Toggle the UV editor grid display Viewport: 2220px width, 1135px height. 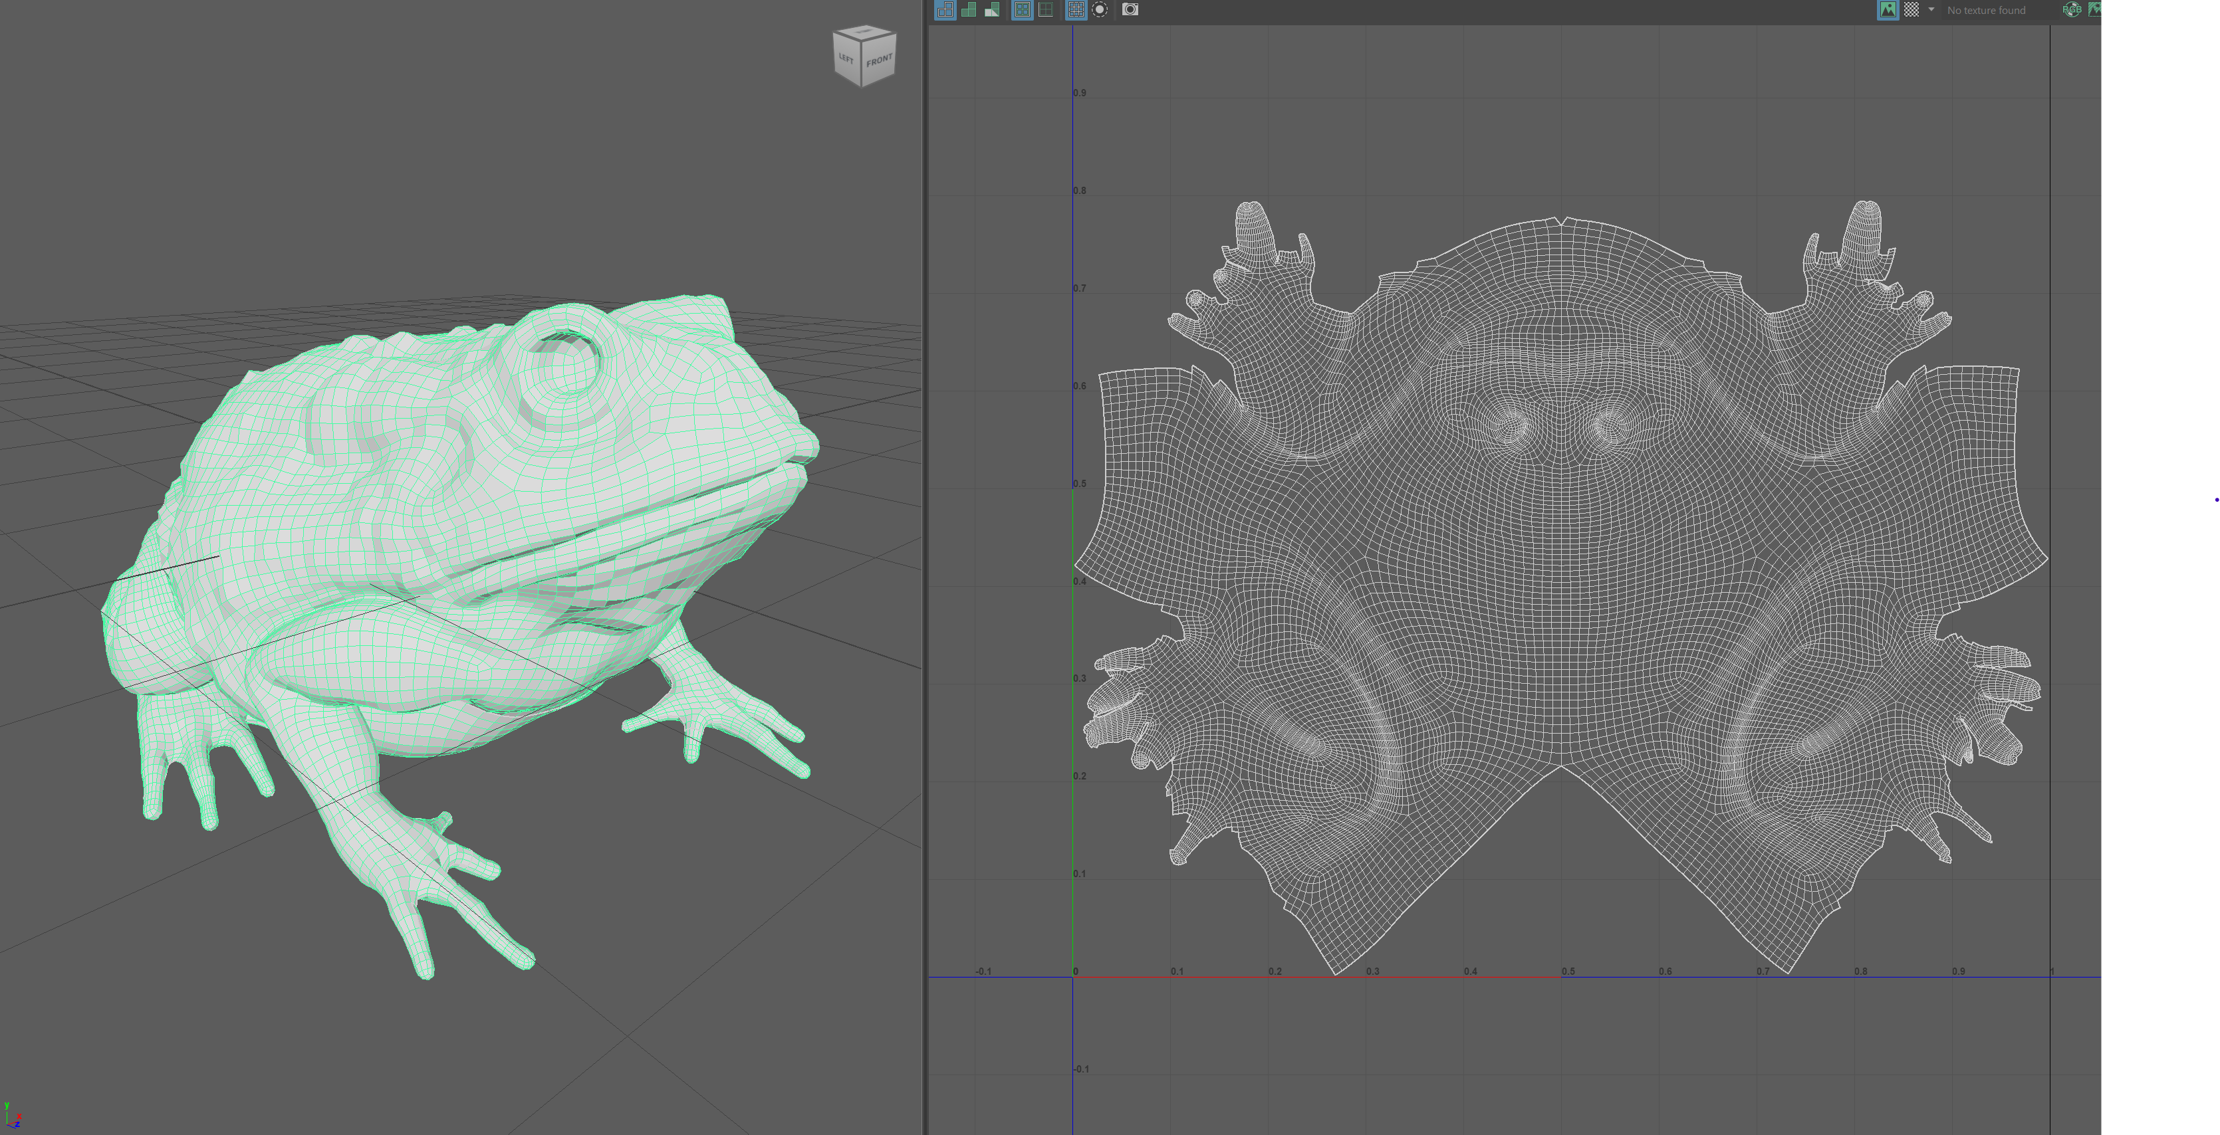pyautogui.click(x=1076, y=9)
